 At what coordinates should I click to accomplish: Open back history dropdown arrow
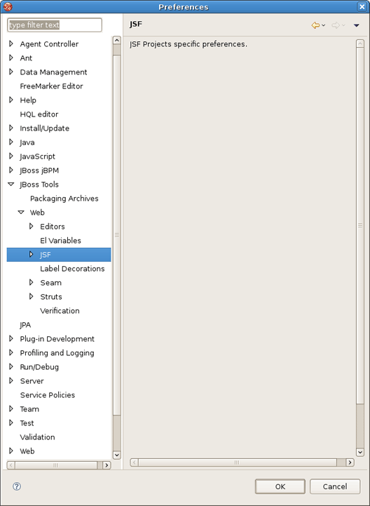[324, 25]
